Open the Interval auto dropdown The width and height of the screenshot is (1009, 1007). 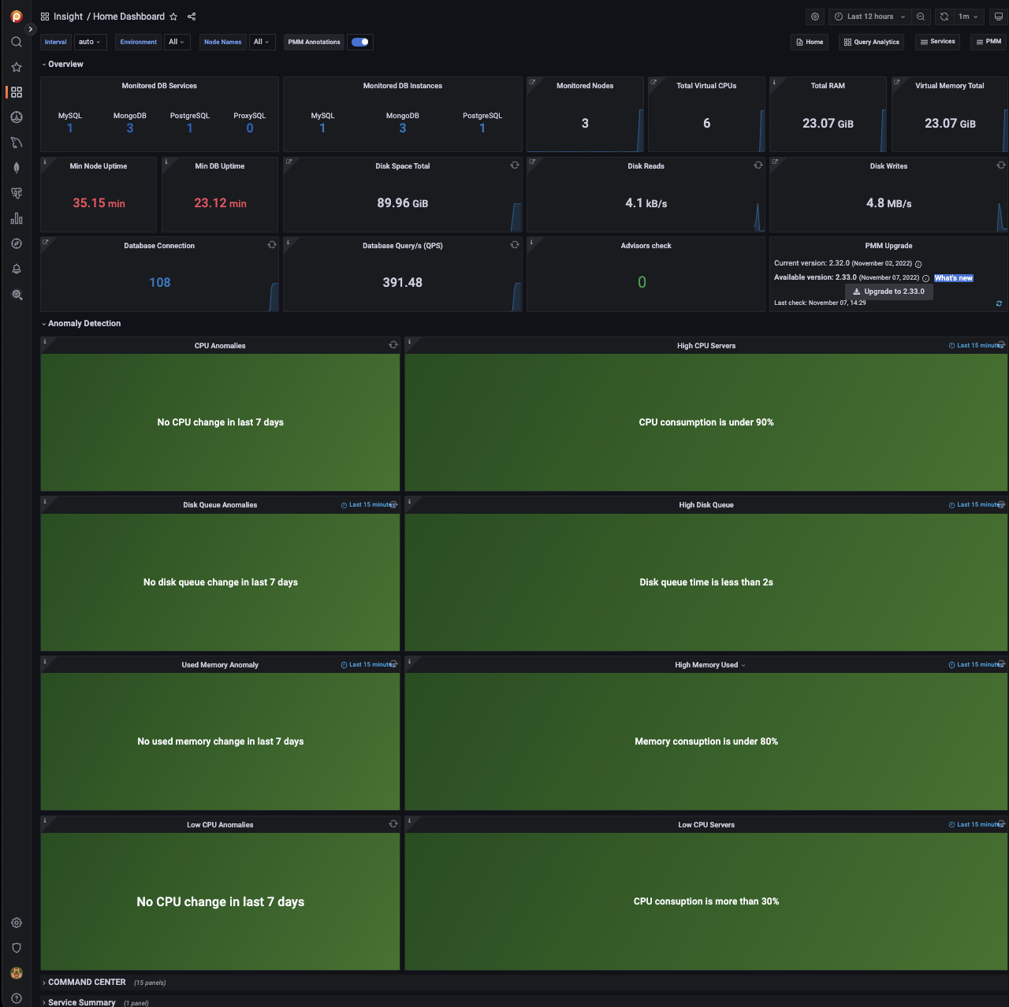(x=89, y=42)
